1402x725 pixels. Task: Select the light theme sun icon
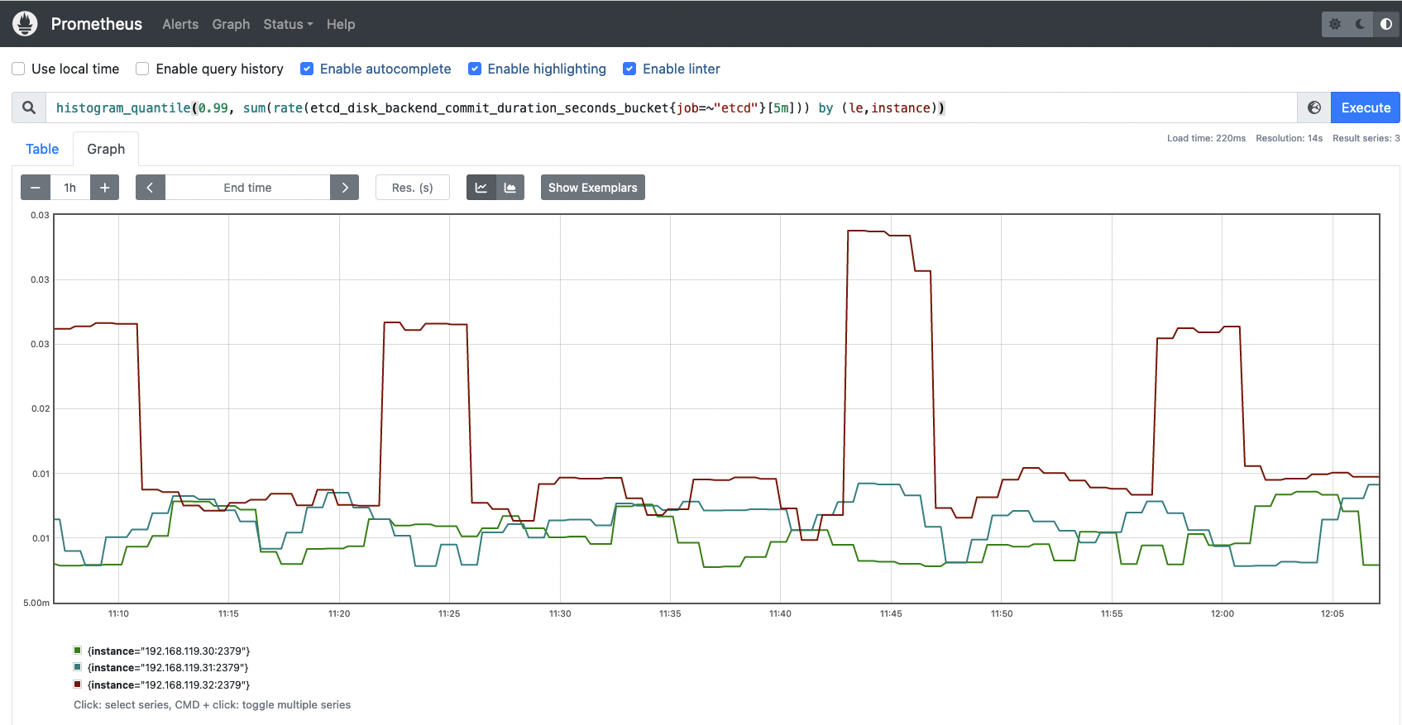click(x=1335, y=25)
